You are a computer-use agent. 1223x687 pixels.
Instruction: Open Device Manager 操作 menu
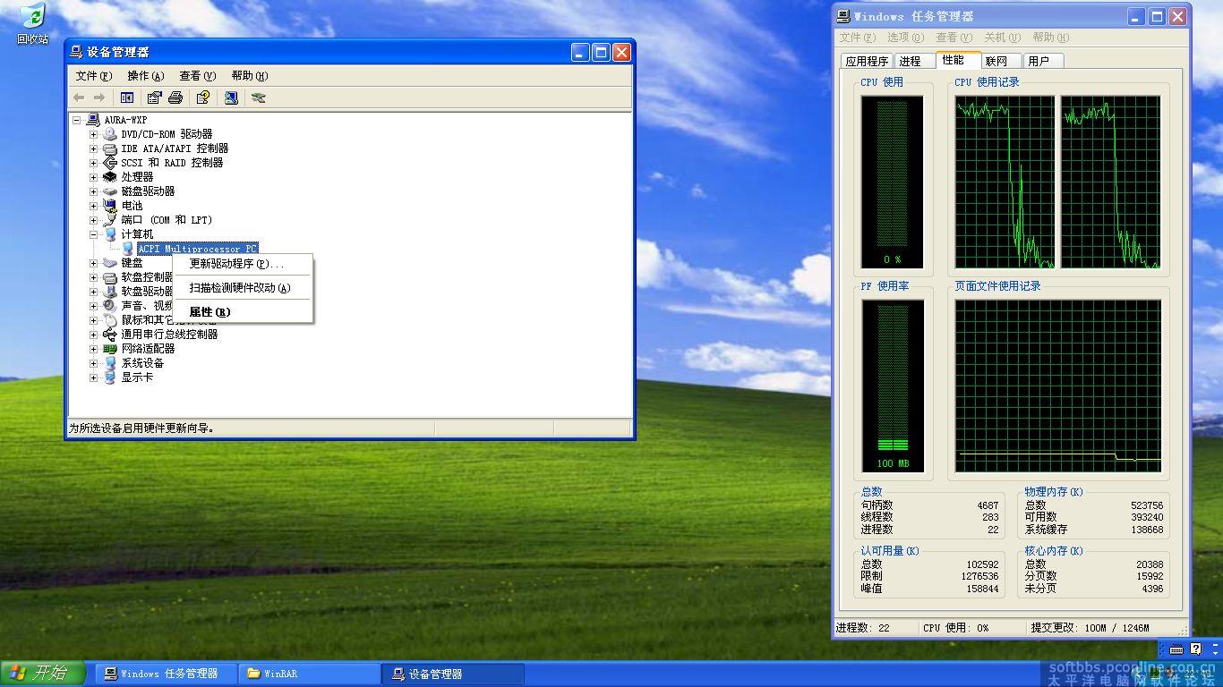(x=145, y=76)
